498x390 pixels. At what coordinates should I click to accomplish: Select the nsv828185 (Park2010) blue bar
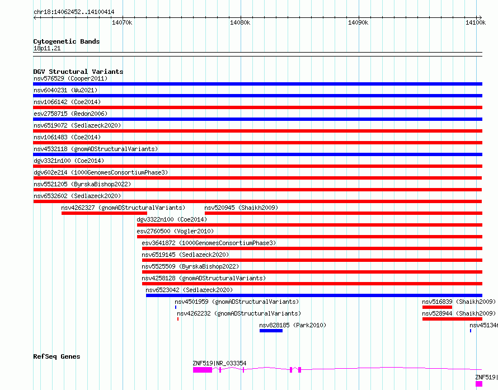(x=271, y=331)
